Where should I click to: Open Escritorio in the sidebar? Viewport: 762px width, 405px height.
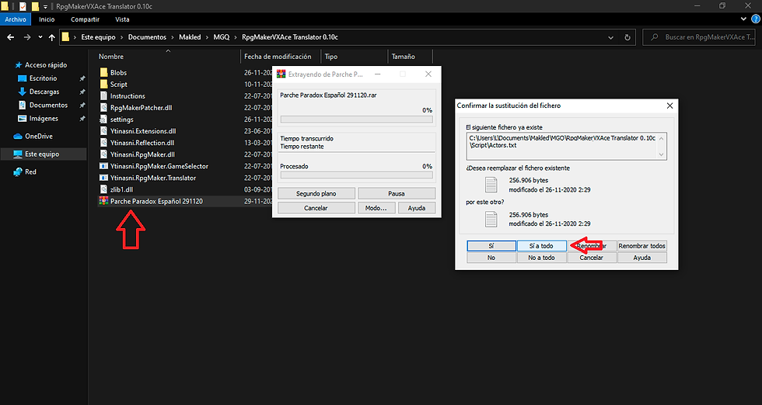[43, 78]
